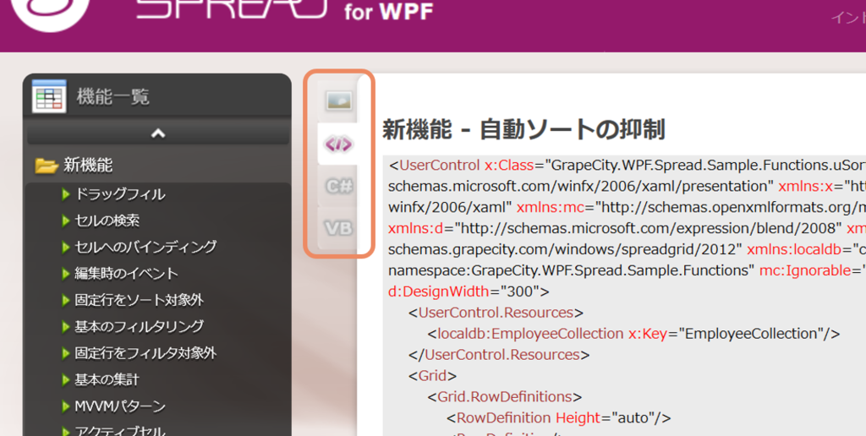Click green arrow beside 基本のフィルタリング
Viewport: 866px width, 436px height.
pos(66,327)
